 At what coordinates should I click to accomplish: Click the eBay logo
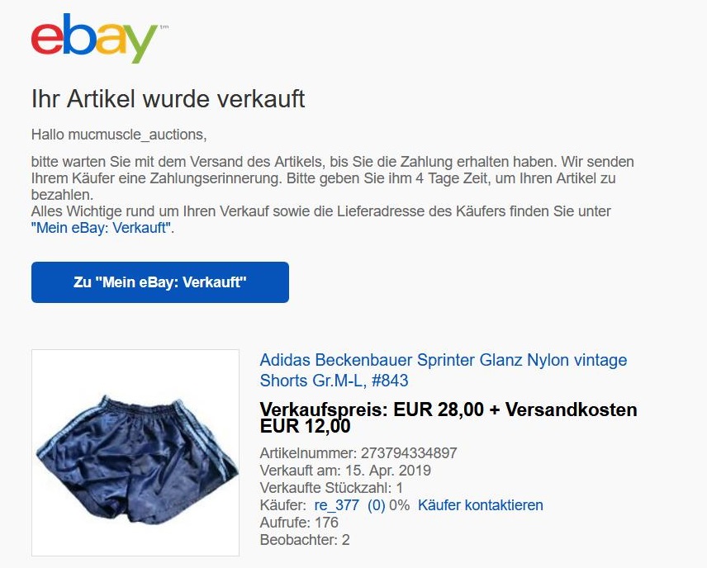(x=95, y=39)
